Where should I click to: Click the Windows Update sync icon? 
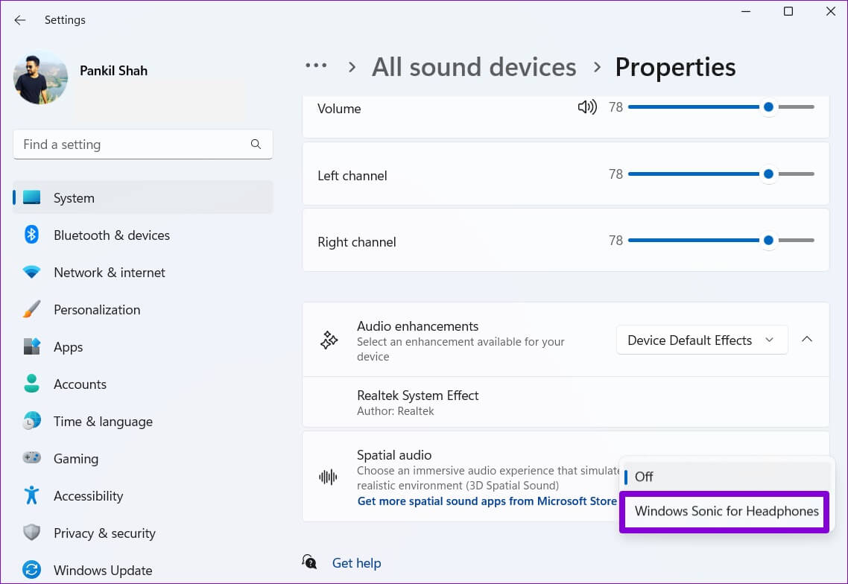tap(31, 570)
